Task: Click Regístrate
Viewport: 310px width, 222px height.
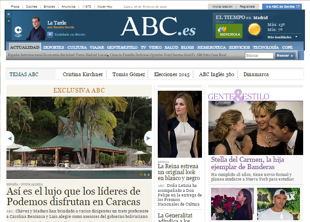Action: tap(247, 6)
